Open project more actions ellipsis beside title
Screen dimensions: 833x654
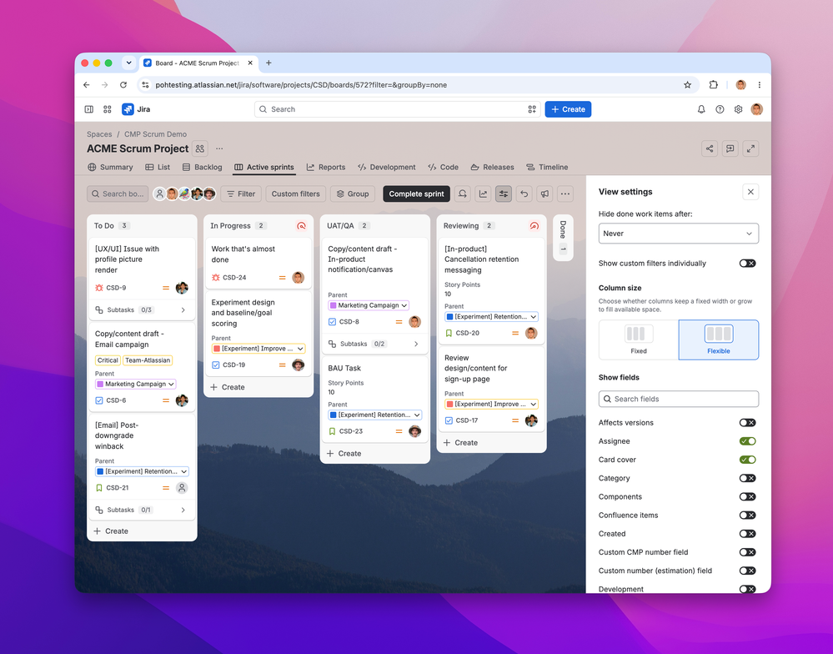pyautogui.click(x=219, y=148)
